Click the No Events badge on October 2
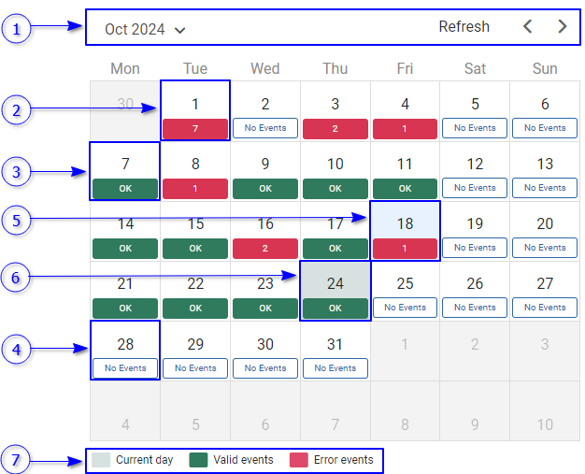 (x=265, y=128)
